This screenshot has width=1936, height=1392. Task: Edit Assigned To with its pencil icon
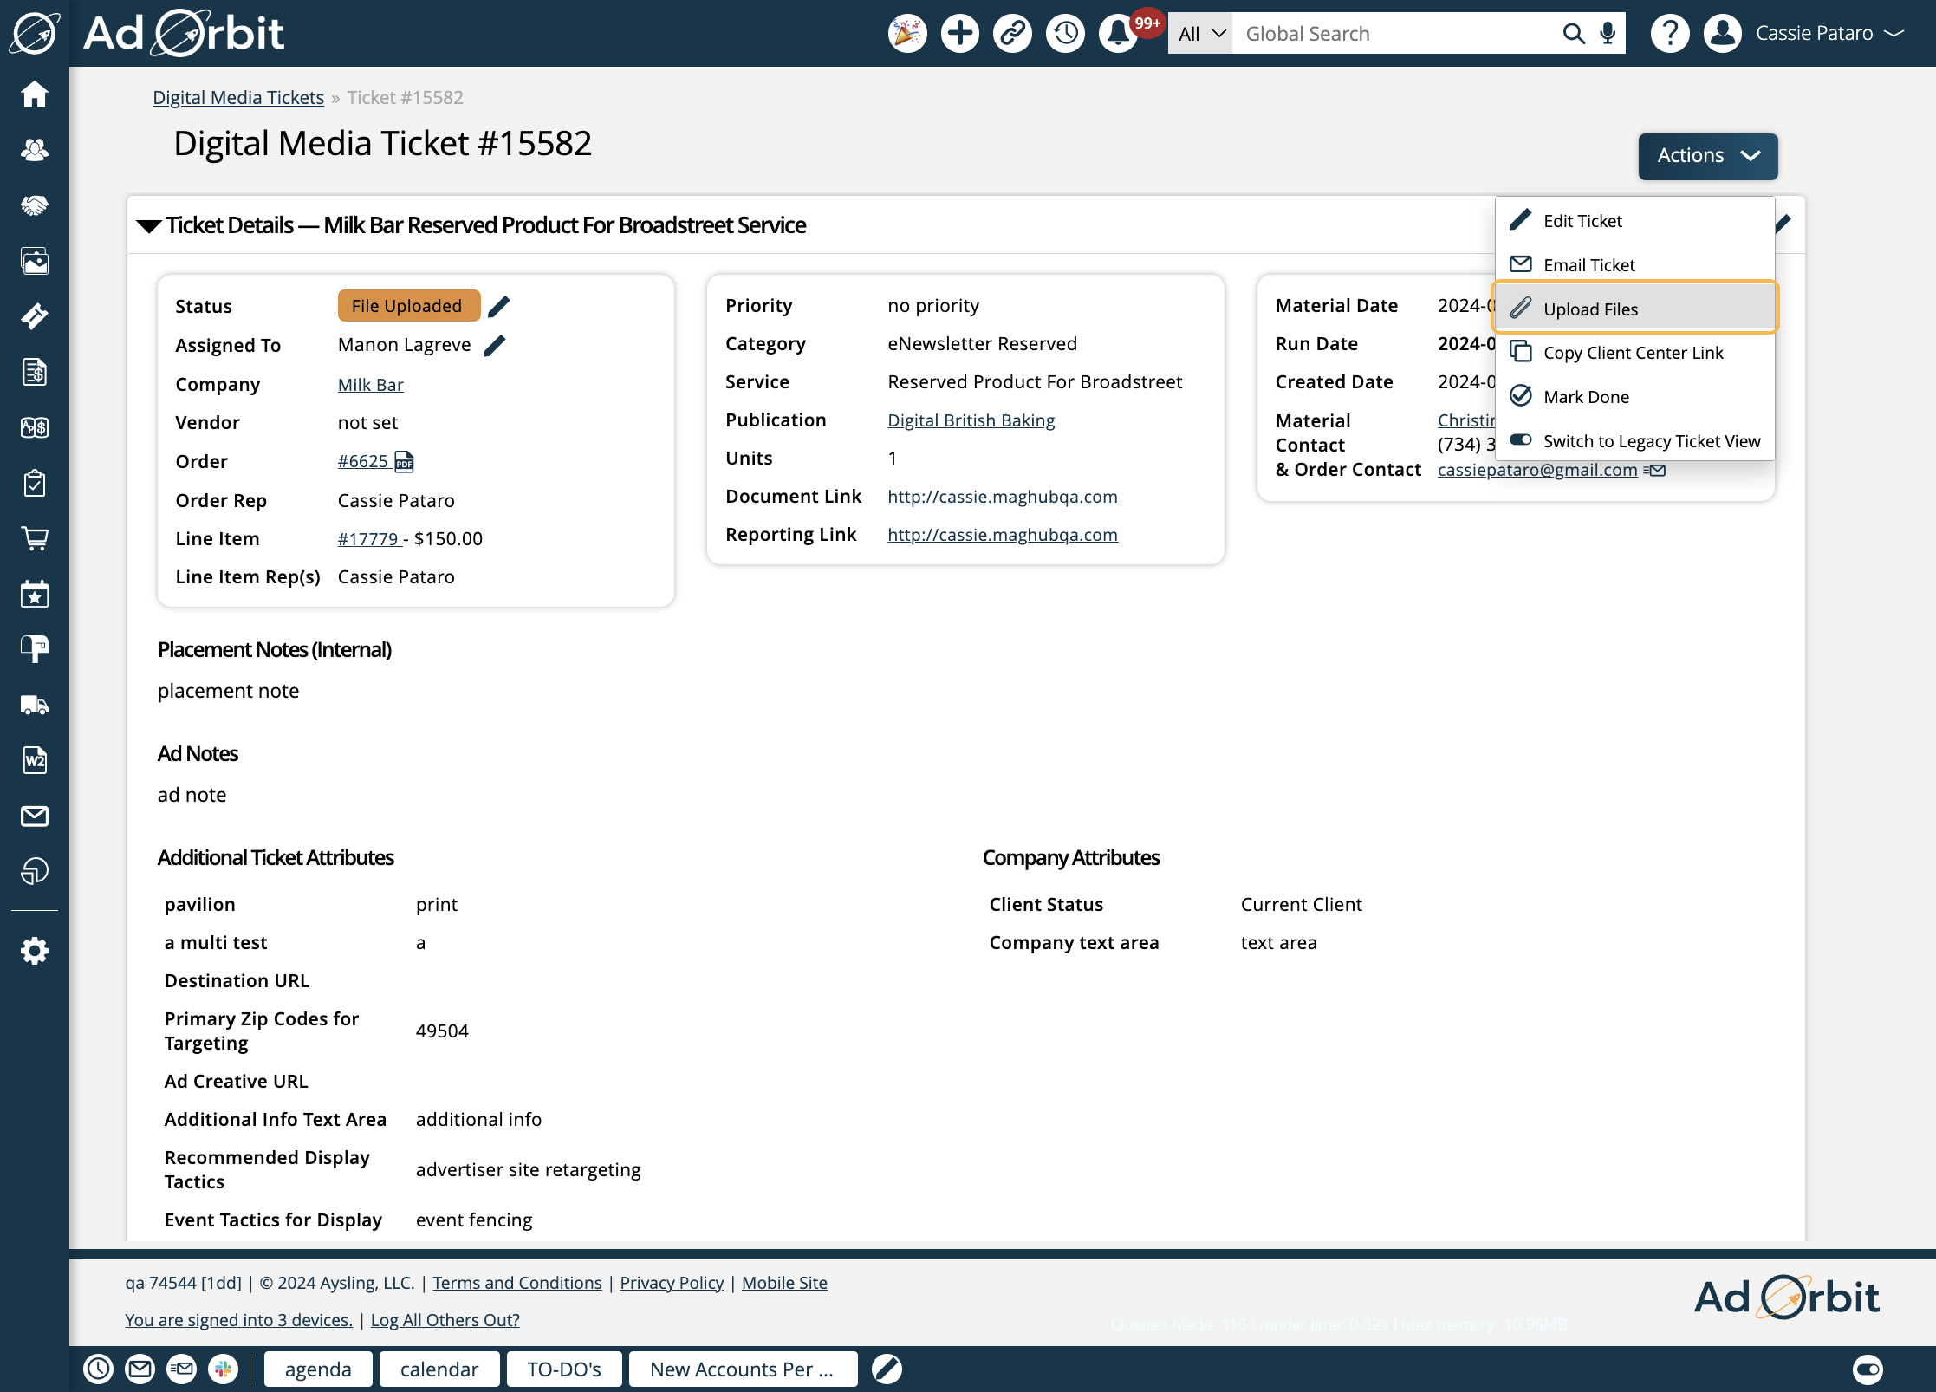click(495, 345)
